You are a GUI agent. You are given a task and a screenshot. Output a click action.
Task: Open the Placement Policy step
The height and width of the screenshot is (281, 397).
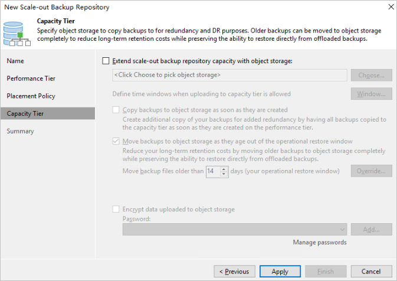pos(31,96)
